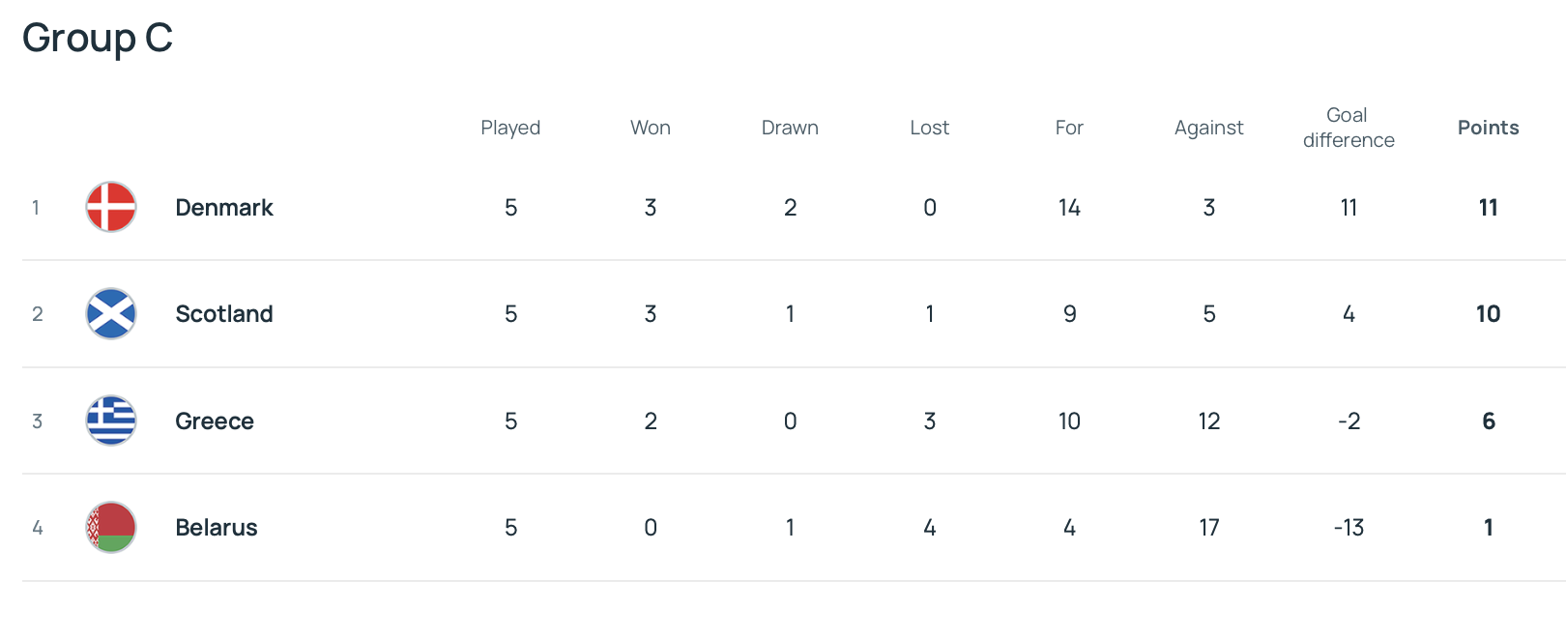Click the Played column header
The image size is (1566, 638).
[x=510, y=128]
